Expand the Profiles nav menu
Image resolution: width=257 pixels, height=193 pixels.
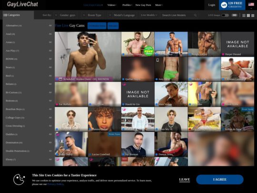click(127, 5)
